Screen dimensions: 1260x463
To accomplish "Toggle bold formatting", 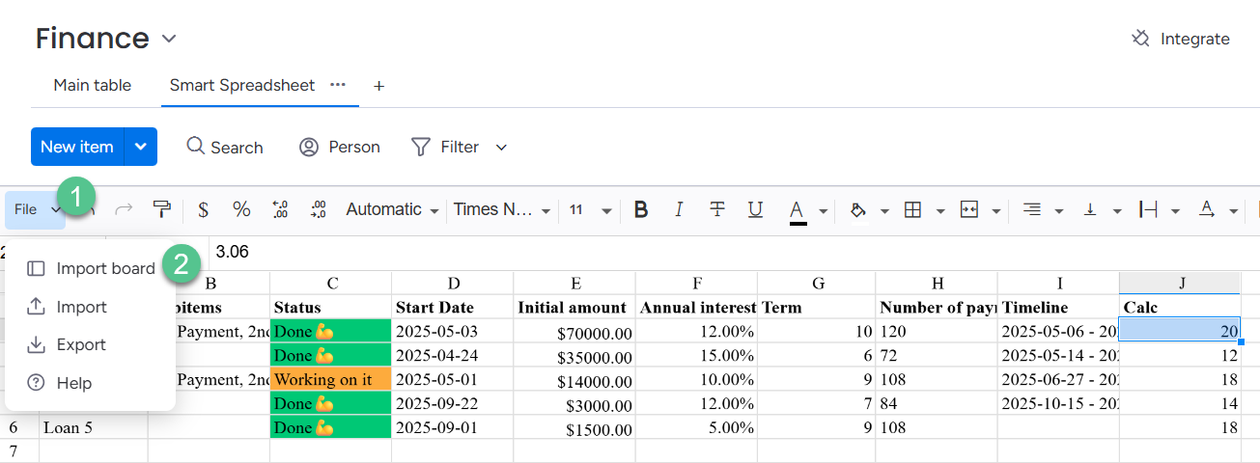I will pyautogui.click(x=640, y=209).
